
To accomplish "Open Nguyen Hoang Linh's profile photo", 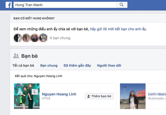I will point(27,96).
